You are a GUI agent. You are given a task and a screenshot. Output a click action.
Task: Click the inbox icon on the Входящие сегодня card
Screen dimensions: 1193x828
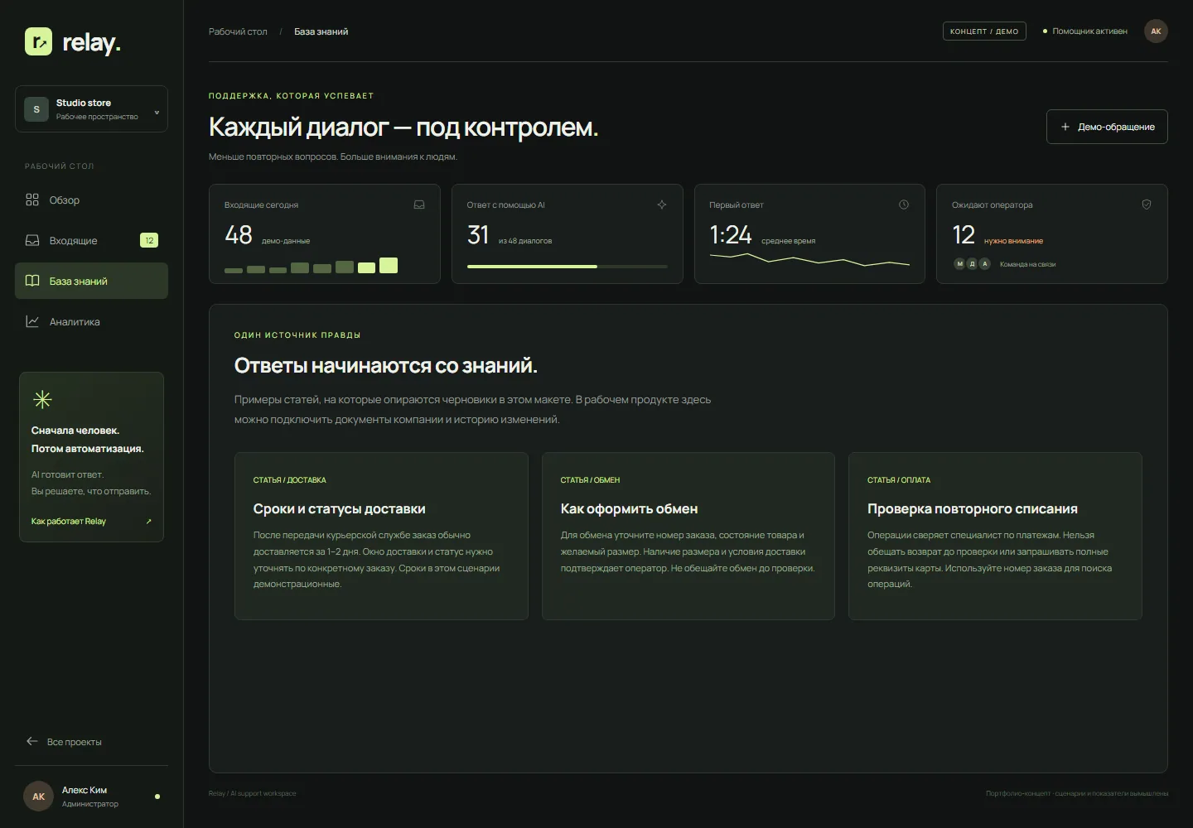pyautogui.click(x=419, y=205)
